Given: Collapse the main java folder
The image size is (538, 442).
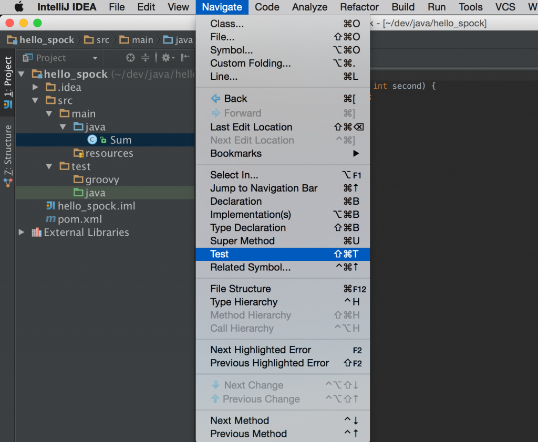Looking at the screenshot, I should point(63,127).
